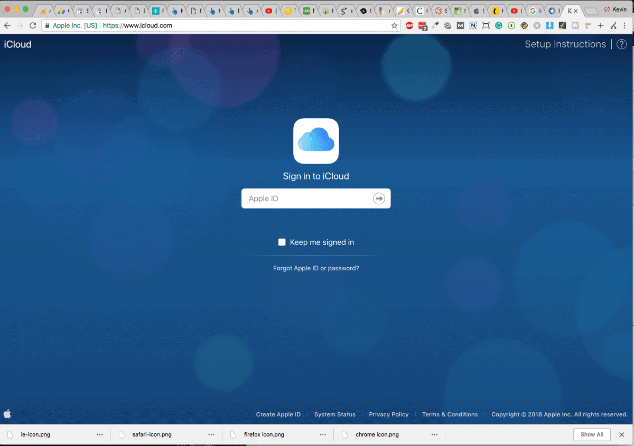Open the checkmark task extension icon
634x446 pixels.
pos(562,25)
